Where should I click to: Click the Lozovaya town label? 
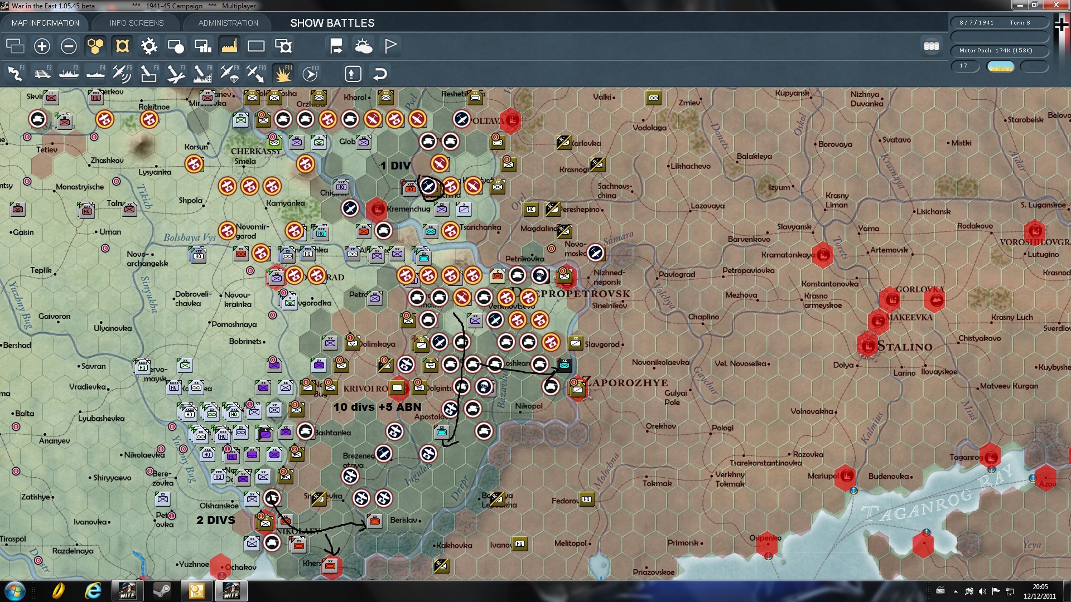[707, 206]
